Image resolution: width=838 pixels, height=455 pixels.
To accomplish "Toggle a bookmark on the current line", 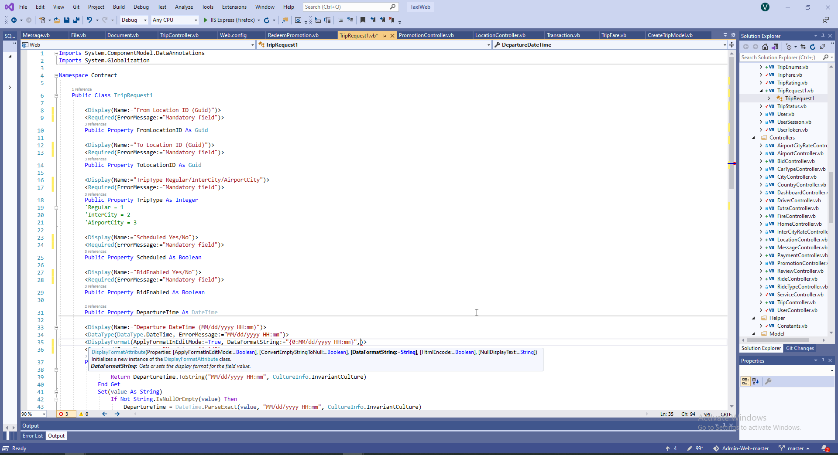I will (x=363, y=20).
